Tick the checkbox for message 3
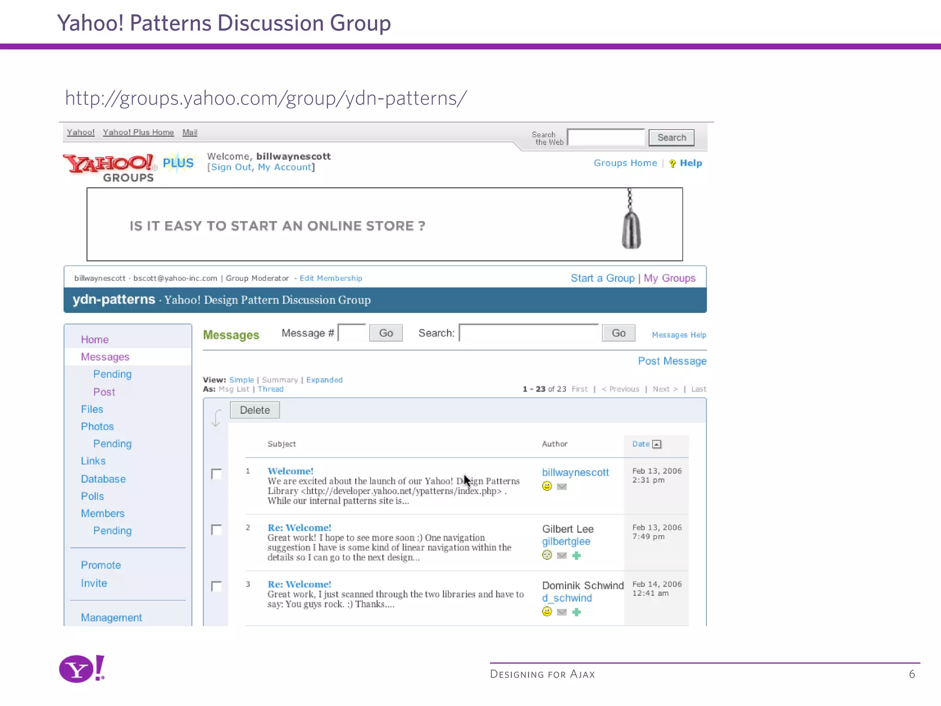 pyautogui.click(x=216, y=586)
